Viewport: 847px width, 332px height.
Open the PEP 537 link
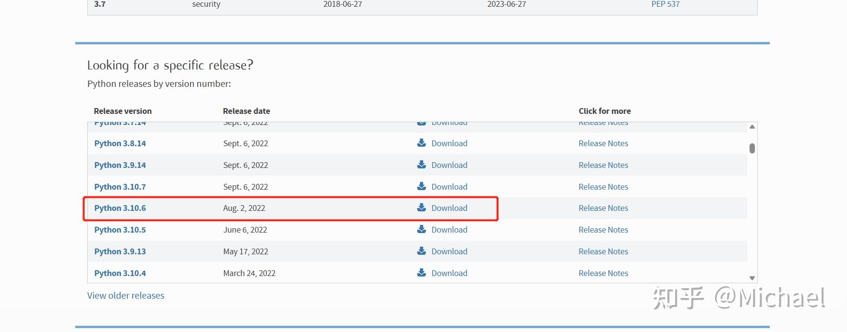pyautogui.click(x=665, y=4)
